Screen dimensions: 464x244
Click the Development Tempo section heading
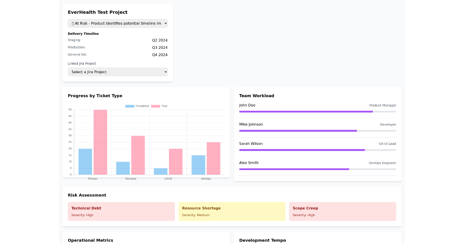[263, 240]
